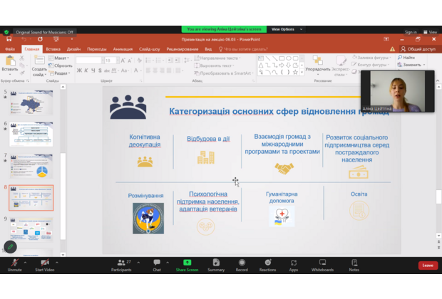
Task: Expand the arrow next to Participants
Action: (137, 261)
